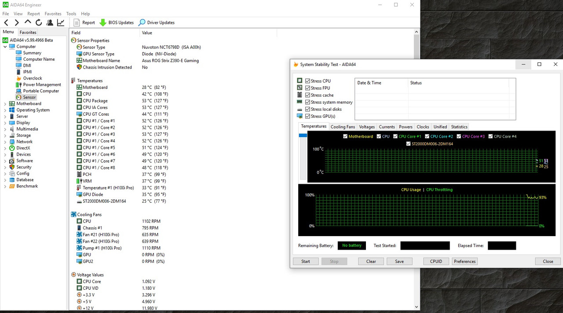Click the Database icon in tree
Screen dimensions: 563x313
pos(12,180)
